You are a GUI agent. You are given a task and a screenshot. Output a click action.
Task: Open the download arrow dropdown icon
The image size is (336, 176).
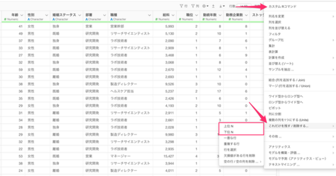coord(222,6)
